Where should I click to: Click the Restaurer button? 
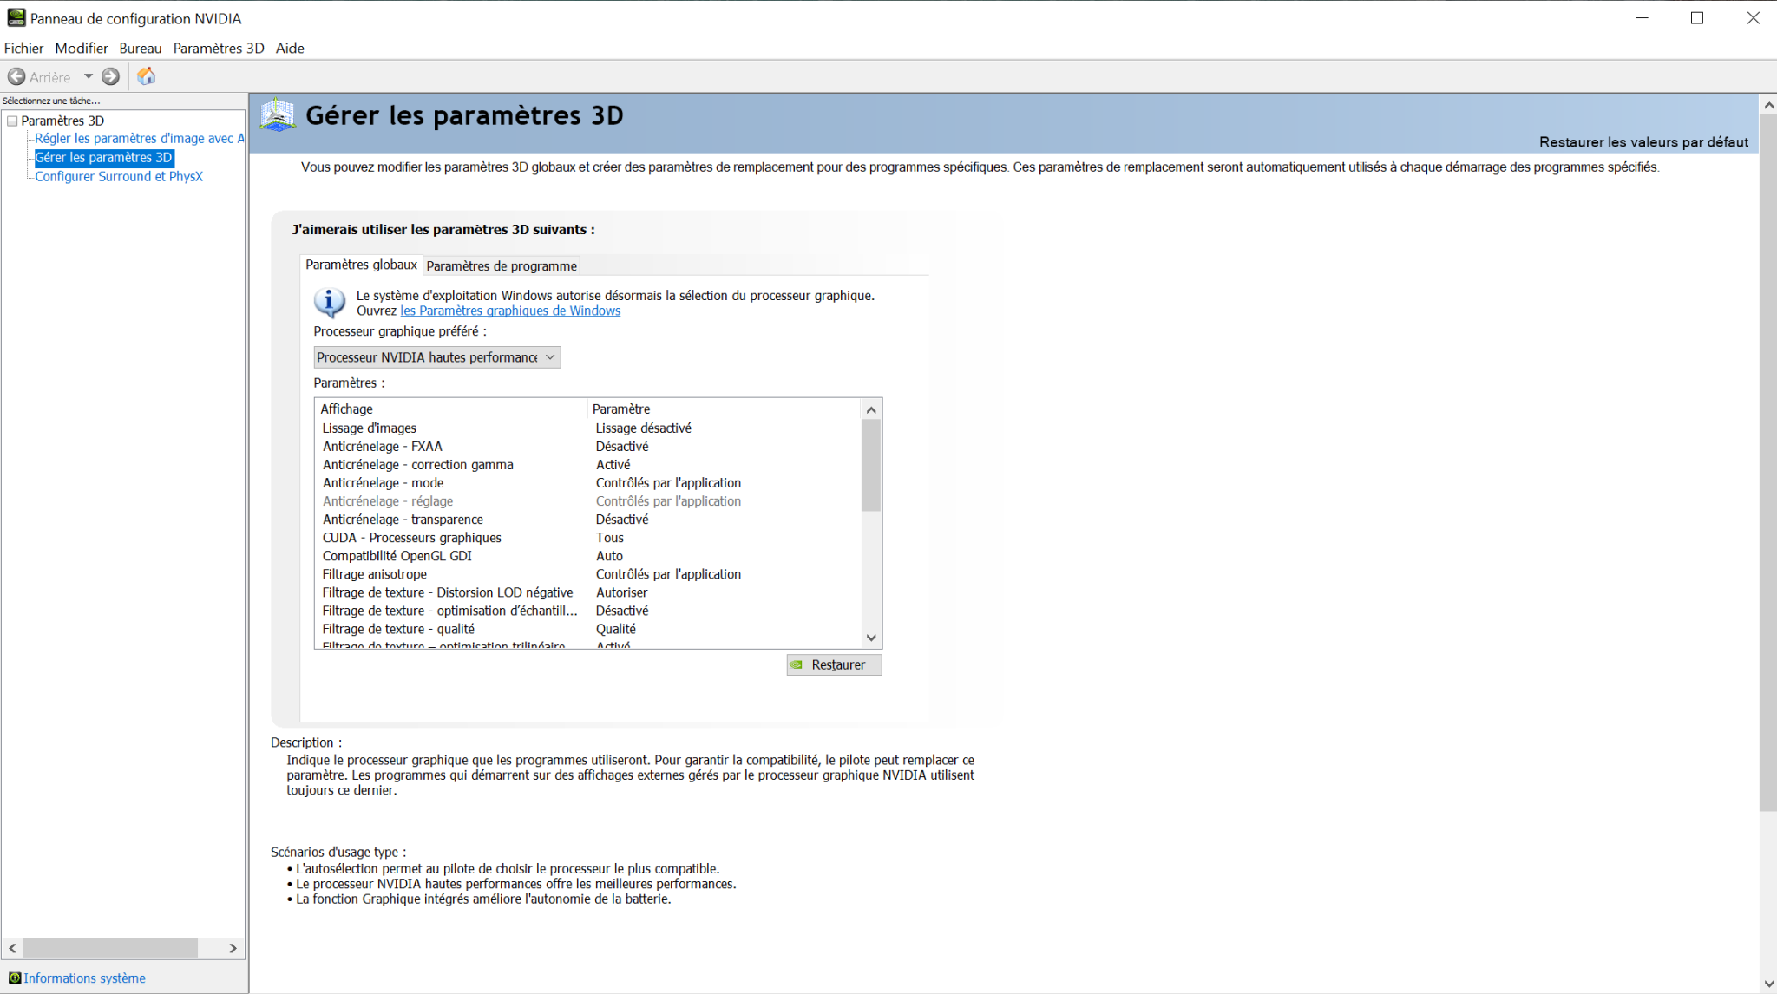[834, 665]
